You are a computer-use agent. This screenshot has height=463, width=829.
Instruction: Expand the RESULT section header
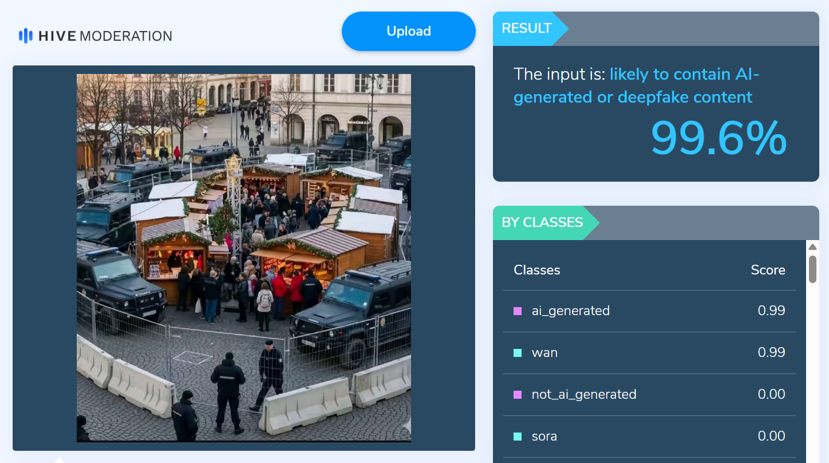click(527, 28)
